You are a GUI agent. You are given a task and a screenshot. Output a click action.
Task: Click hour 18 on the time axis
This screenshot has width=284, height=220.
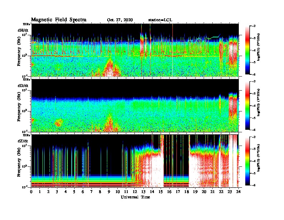click(186, 192)
